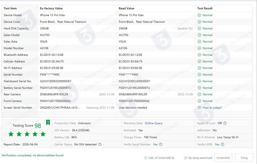Select the Charge Times 769 Times value
The height and width of the screenshot is (164, 257).
[x=150, y=137]
